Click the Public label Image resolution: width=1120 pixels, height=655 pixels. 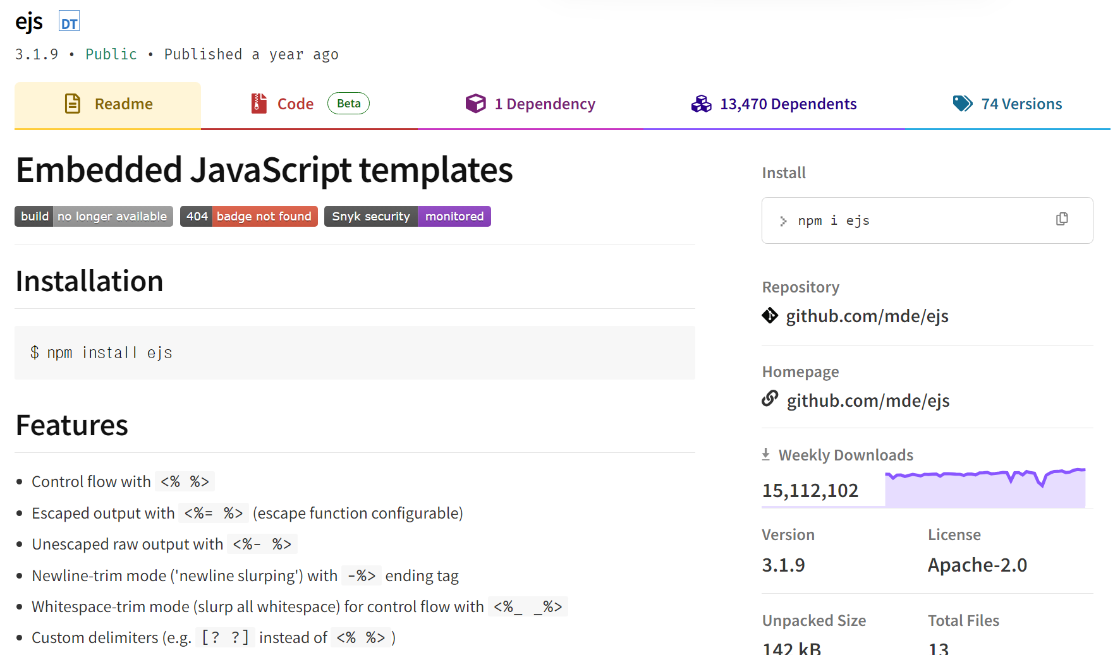tap(111, 54)
